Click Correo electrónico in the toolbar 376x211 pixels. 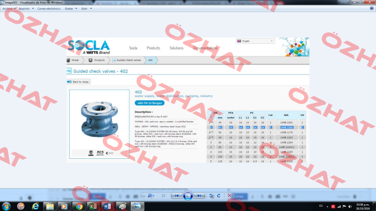pos(49,8)
